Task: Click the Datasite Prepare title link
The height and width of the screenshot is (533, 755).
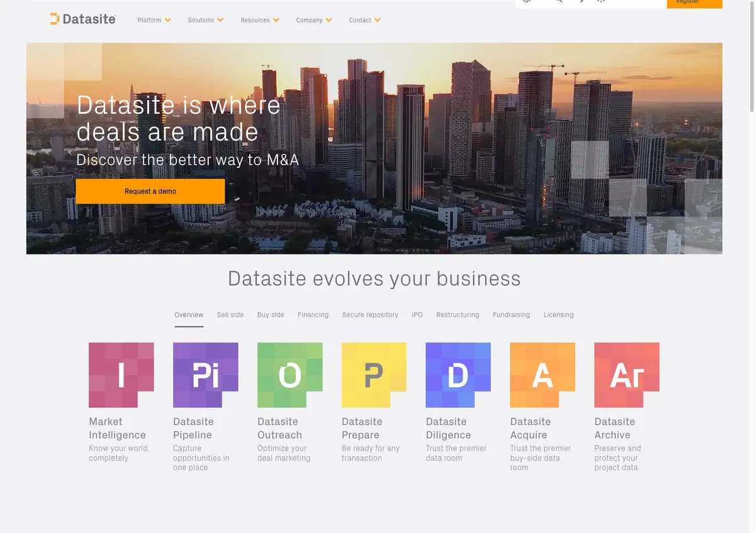Action: pos(362,428)
